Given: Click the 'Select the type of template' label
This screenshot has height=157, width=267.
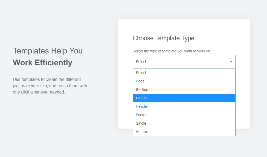Looking at the screenshot, I should pyautogui.click(x=171, y=51).
